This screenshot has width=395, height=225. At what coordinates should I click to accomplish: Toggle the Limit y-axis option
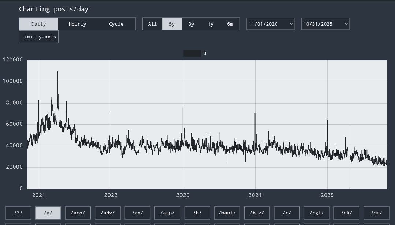click(39, 37)
